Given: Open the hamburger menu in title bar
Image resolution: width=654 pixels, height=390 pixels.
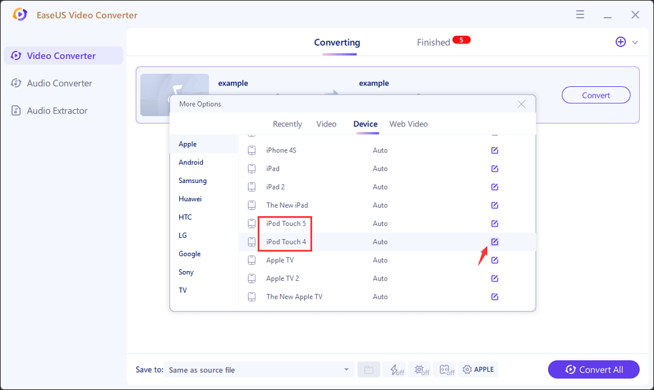Looking at the screenshot, I should click(x=580, y=14).
